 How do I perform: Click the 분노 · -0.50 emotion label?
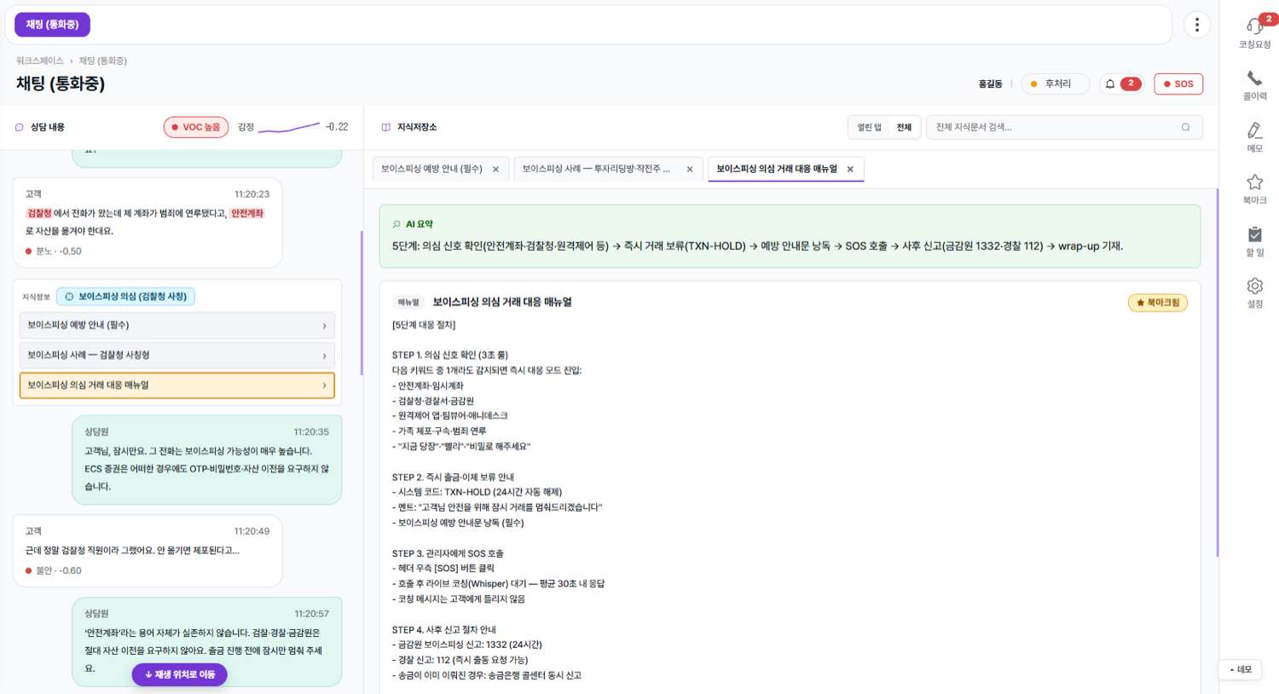[x=54, y=252]
